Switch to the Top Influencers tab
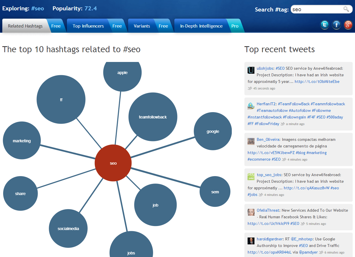Image resolution: width=355 pixels, height=257 pixels. click(x=88, y=26)
